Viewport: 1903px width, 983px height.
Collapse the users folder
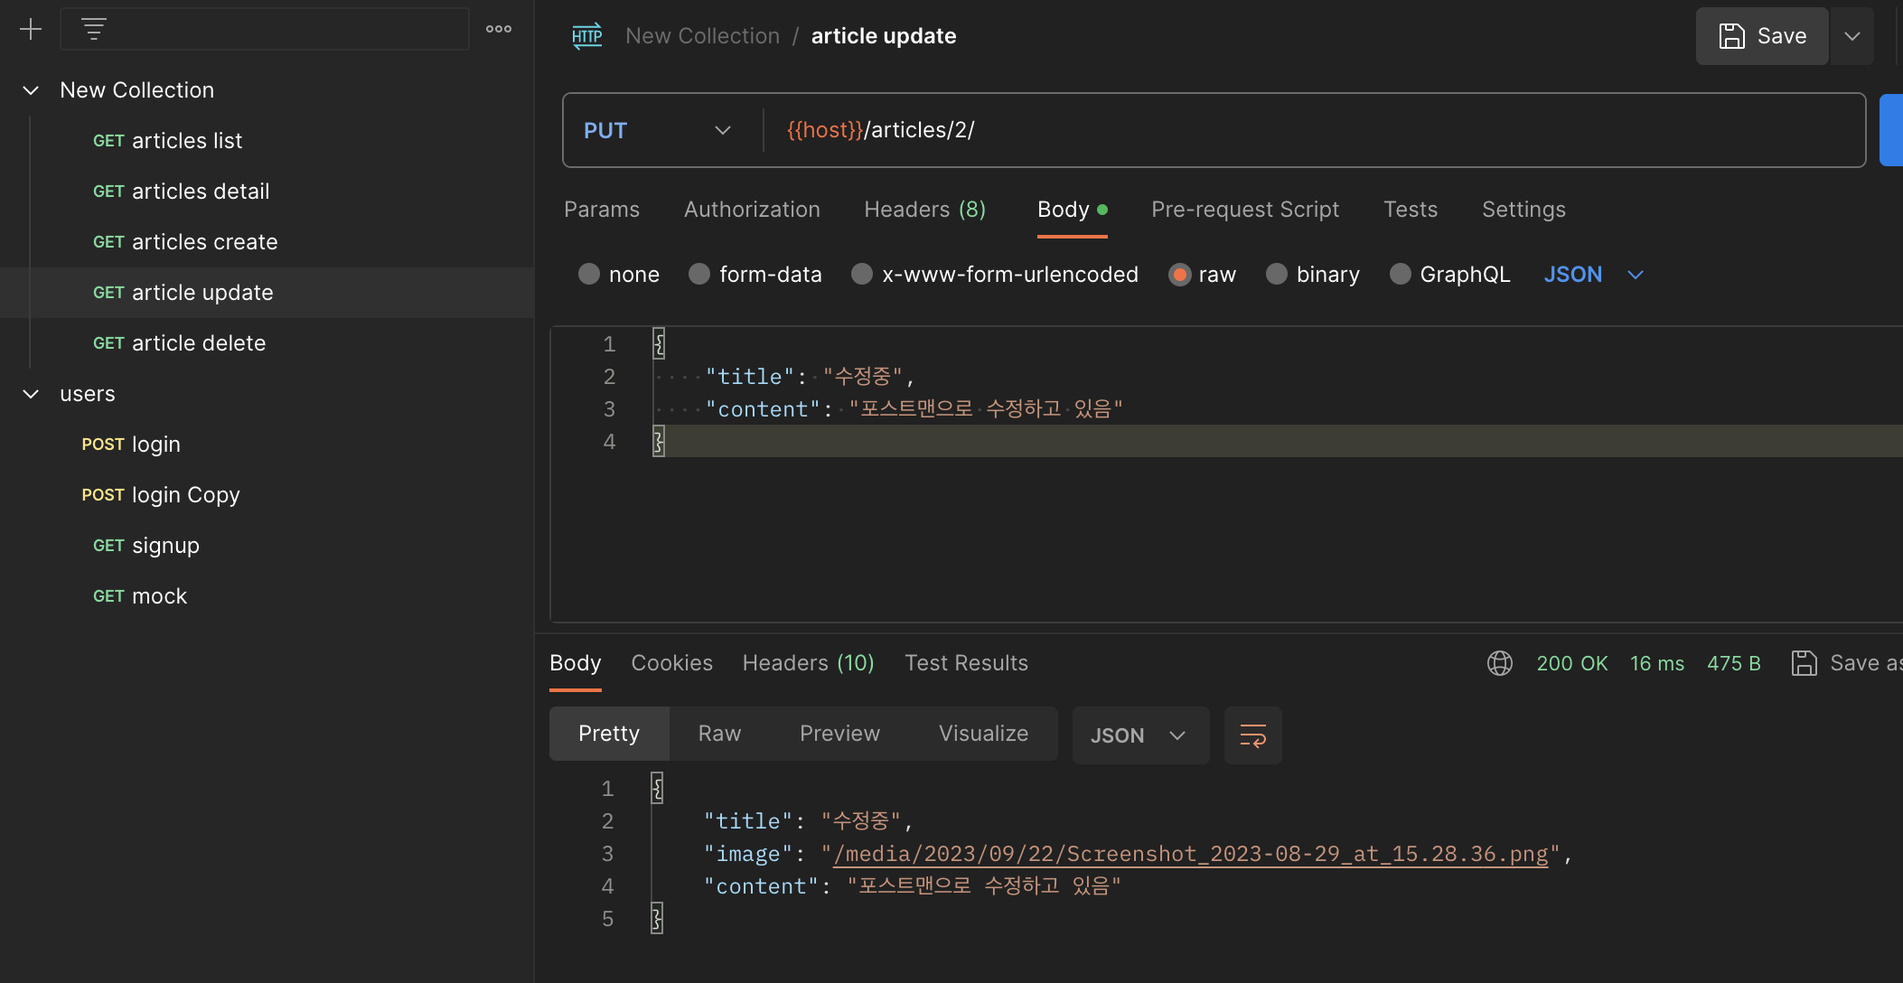(31, 394)
